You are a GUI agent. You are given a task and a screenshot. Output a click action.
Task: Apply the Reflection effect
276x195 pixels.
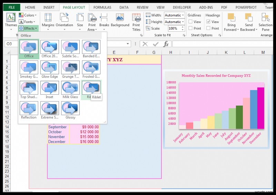coord(29,110)
